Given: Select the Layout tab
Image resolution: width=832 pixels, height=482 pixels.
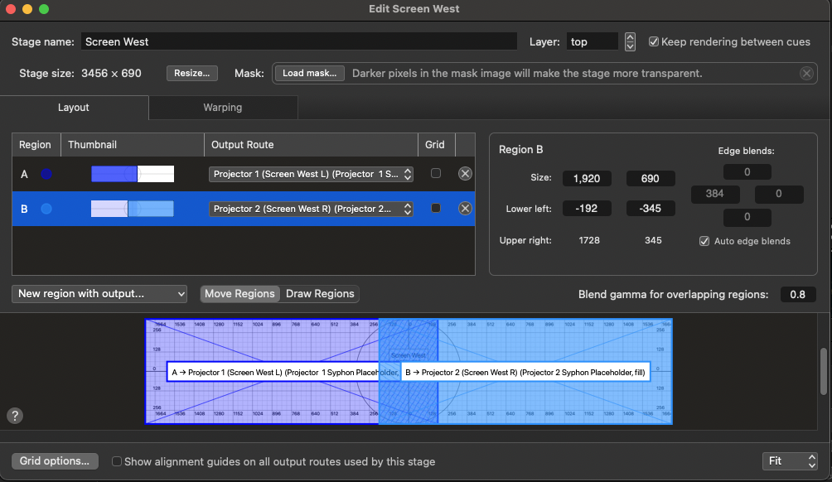Looking at the screenshot, I should [x=73, y=108].
